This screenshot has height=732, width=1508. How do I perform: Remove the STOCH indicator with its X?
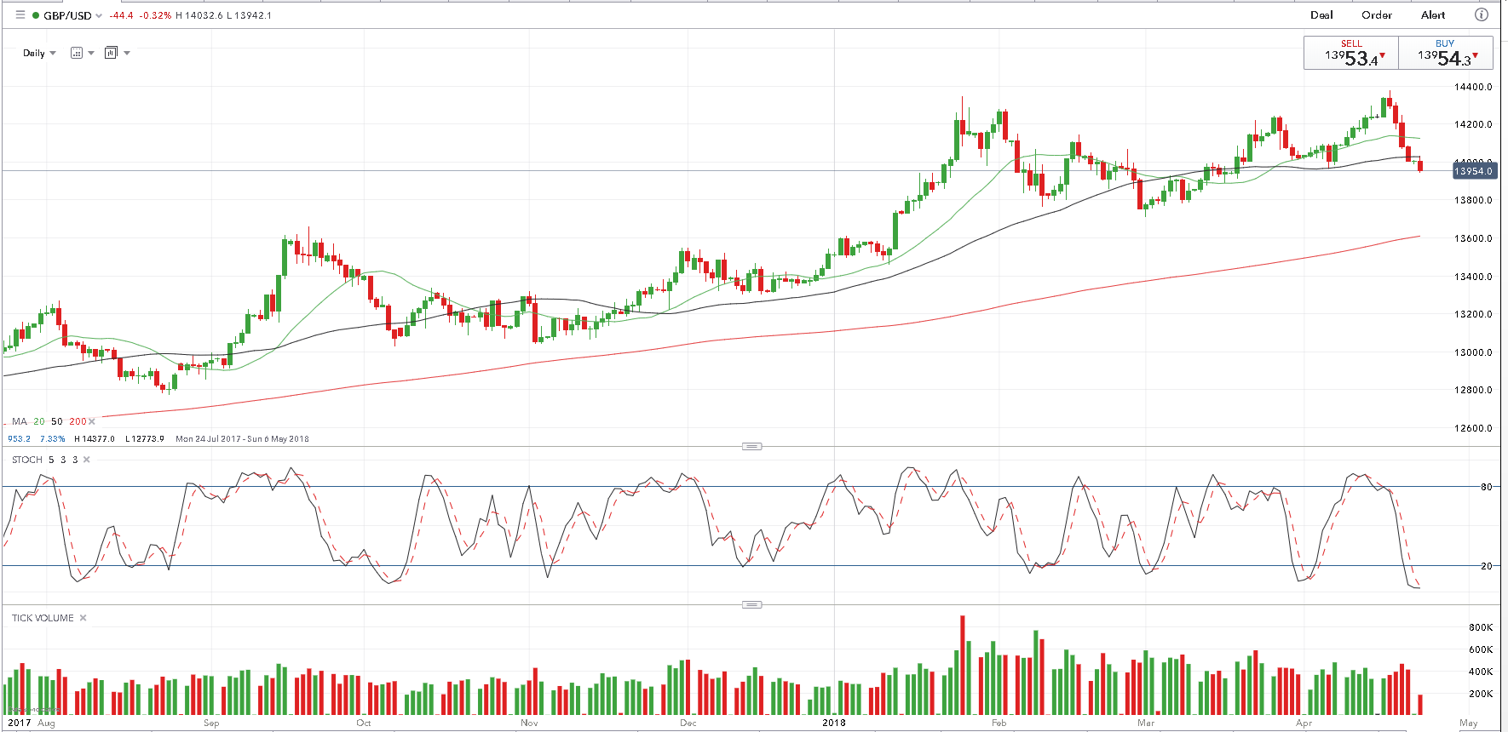(87, 460)
